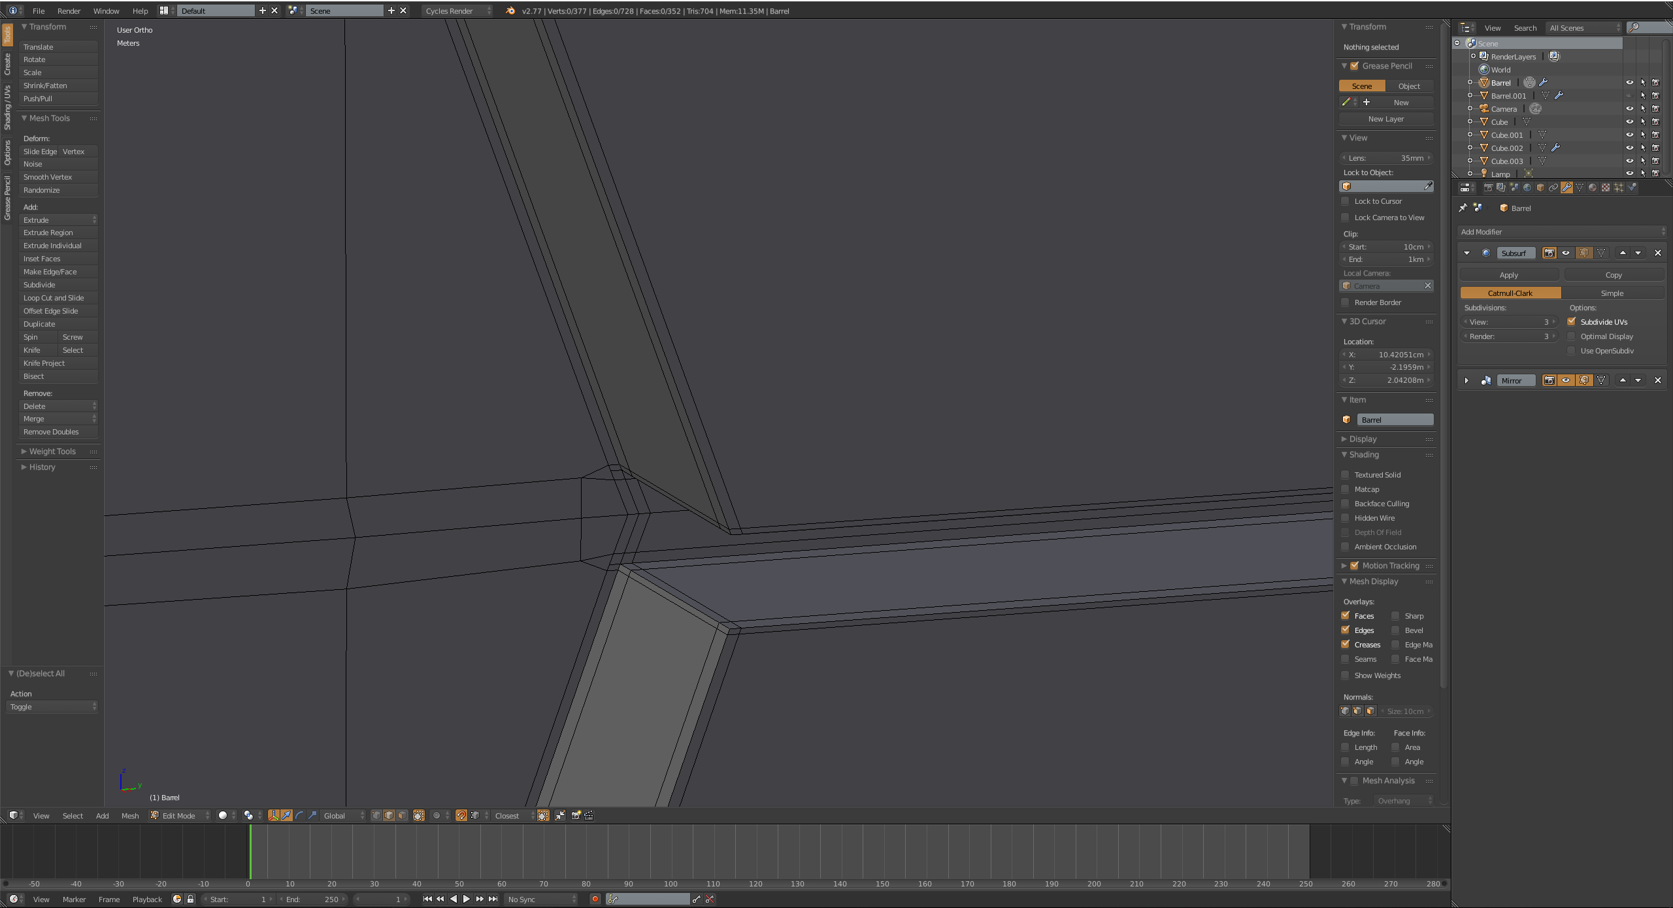Viewport: 1673px width, 908px height.
Task: Open the Select menu in the viewport header
Action: pos(73,815)
